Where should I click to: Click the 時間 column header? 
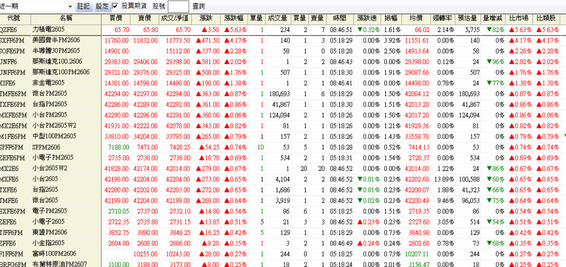tap(339, 18)
